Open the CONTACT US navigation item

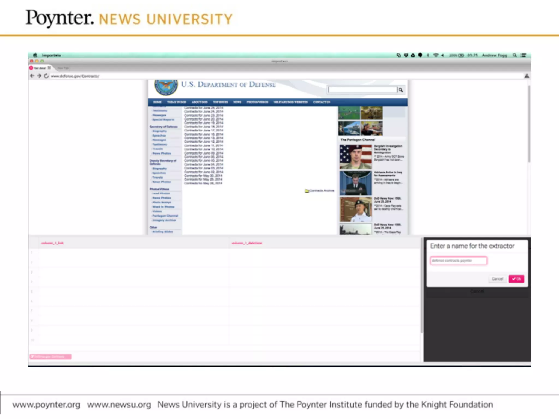(322, 102)
